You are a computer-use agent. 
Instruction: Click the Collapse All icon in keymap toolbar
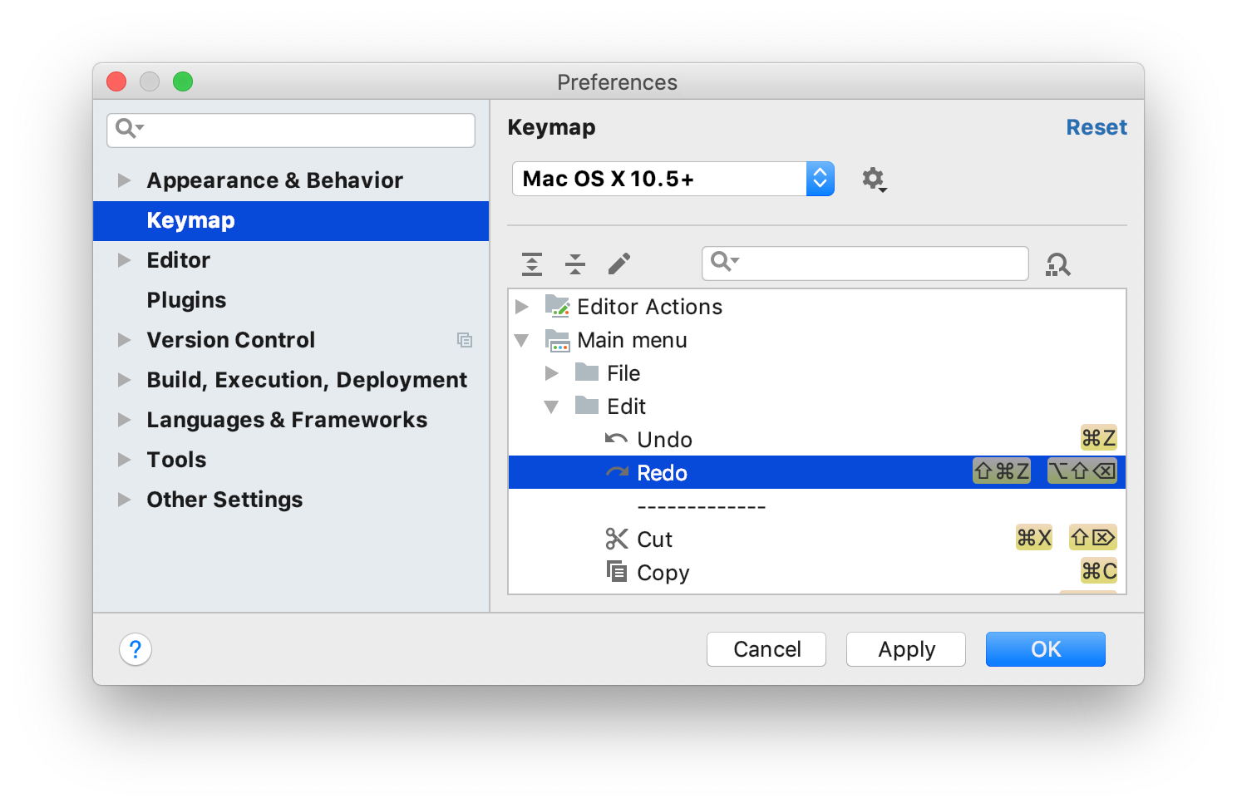[575, 264]
